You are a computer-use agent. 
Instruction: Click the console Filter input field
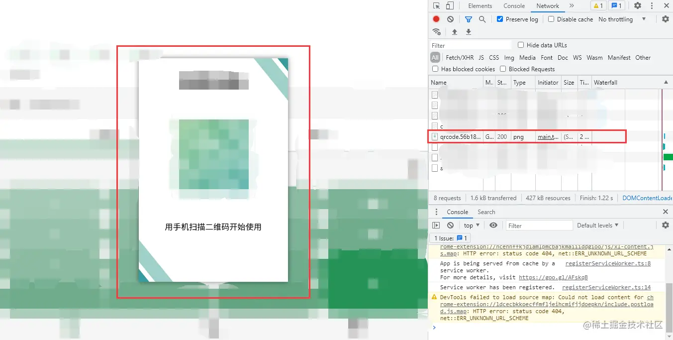[539, 226]
